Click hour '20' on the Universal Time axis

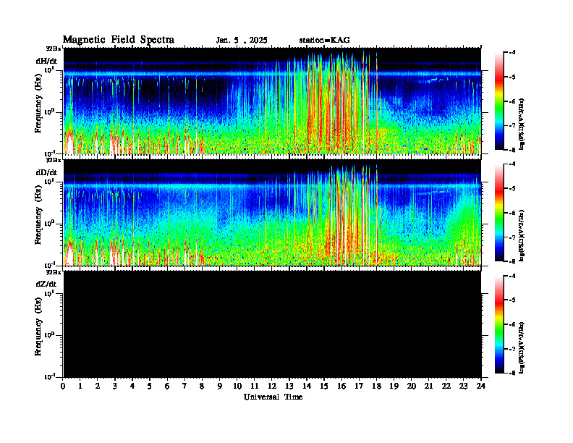coord(411,387)
